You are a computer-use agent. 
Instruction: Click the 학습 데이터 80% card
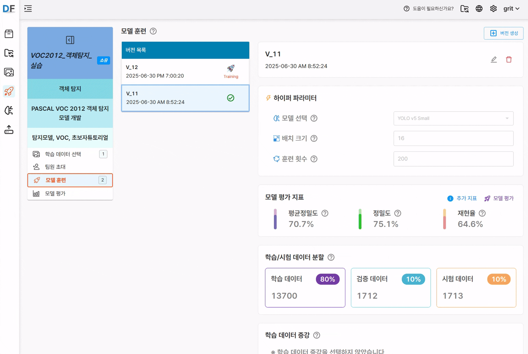305,288
